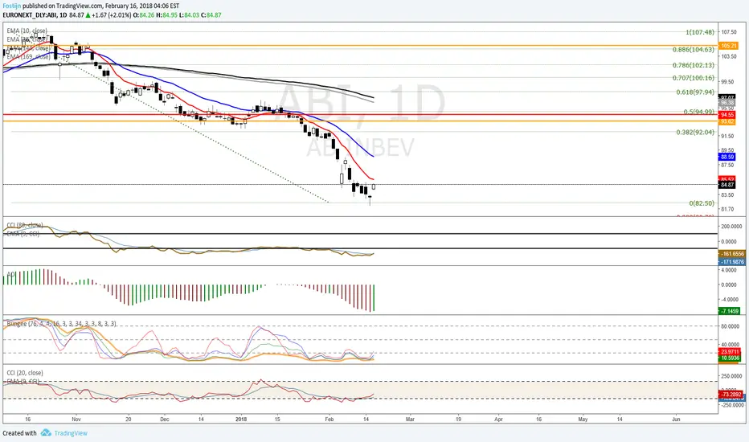
Task: Click the Jun date axis label
Action: tap(676, 419)
